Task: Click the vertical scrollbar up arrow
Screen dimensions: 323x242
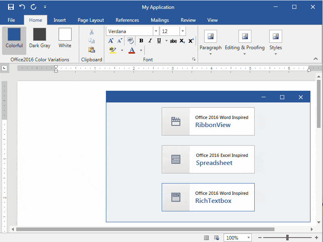Action: point(319,77)
